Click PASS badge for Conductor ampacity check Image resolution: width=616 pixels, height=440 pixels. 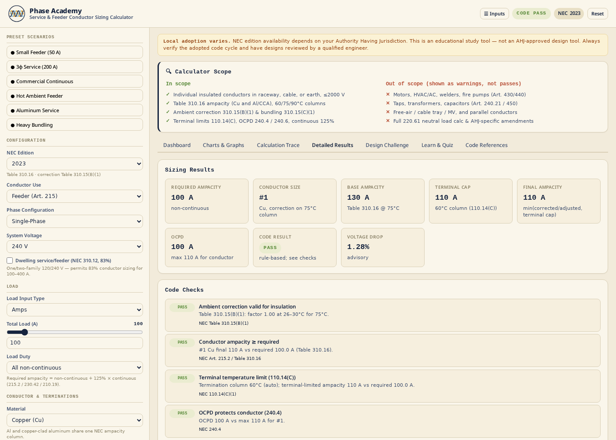pos(182,342)
